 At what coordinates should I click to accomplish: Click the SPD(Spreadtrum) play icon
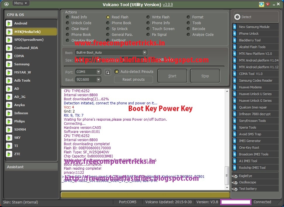(9, 40)
